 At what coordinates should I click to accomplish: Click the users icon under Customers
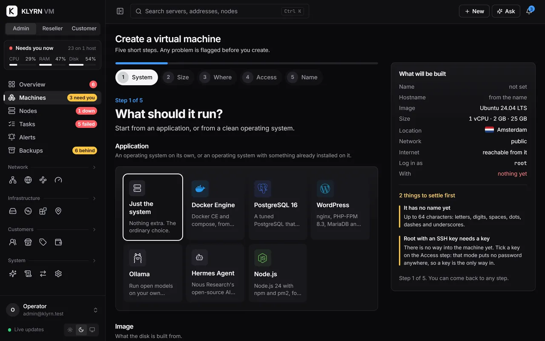click(13, 242)
